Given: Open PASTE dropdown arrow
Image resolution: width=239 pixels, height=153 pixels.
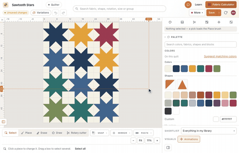Looking at the screenshot, I should pyautogui.click(x=151, y=133).
